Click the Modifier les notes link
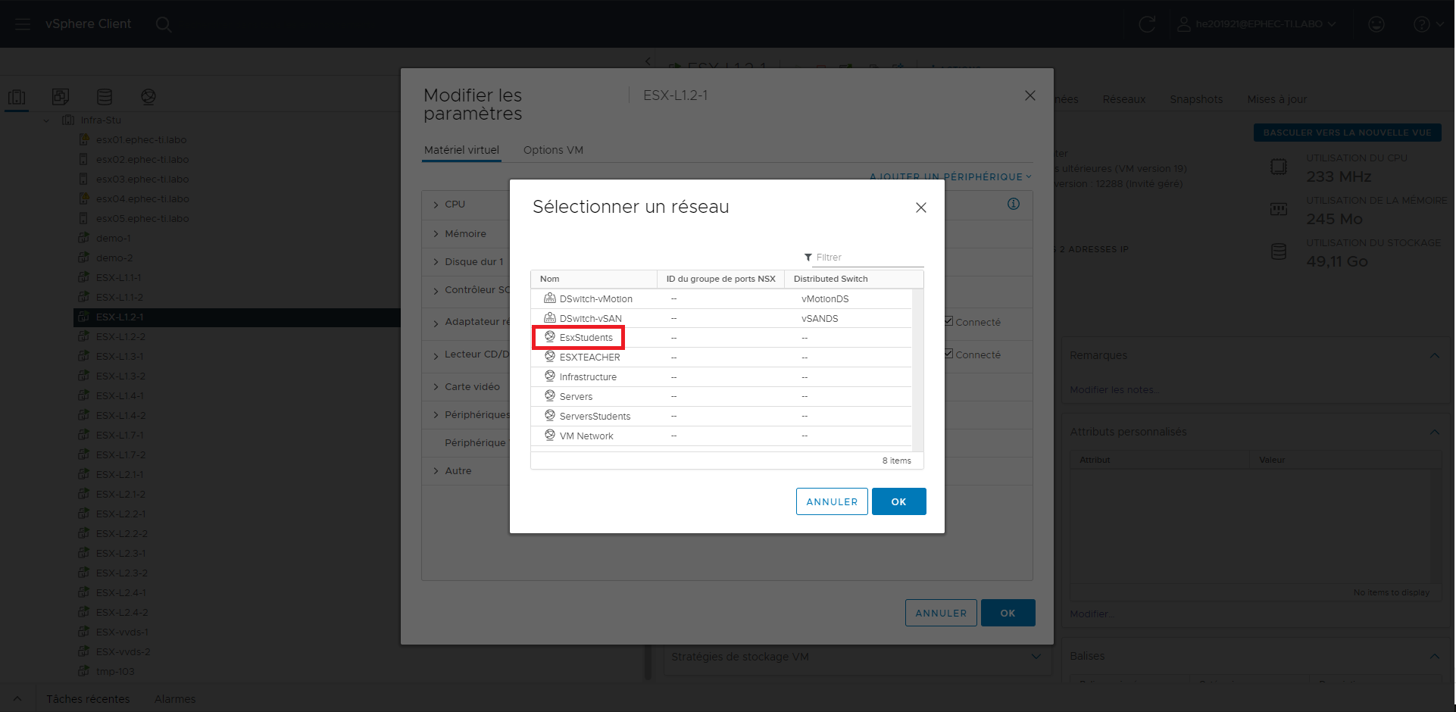Image resolution: width=1456 pixels, height=712 pixels. click(1114, 390)
